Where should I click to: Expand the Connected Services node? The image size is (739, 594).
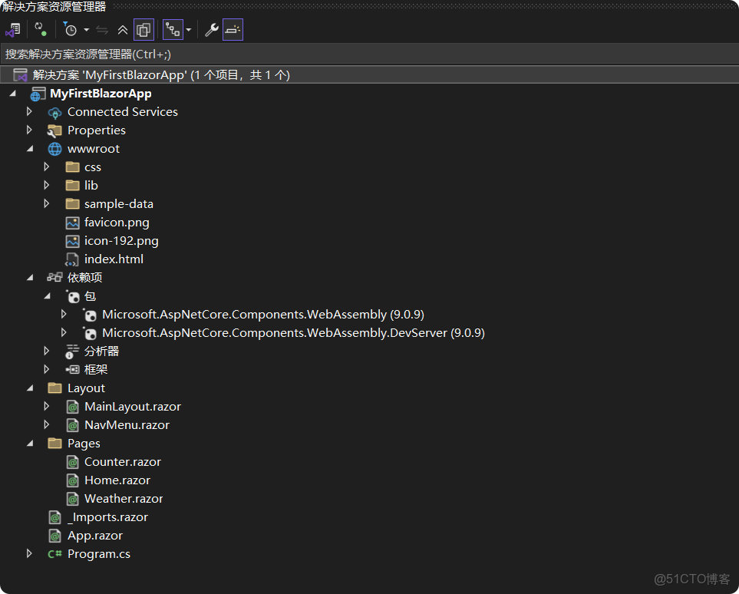tap(29, 111)
